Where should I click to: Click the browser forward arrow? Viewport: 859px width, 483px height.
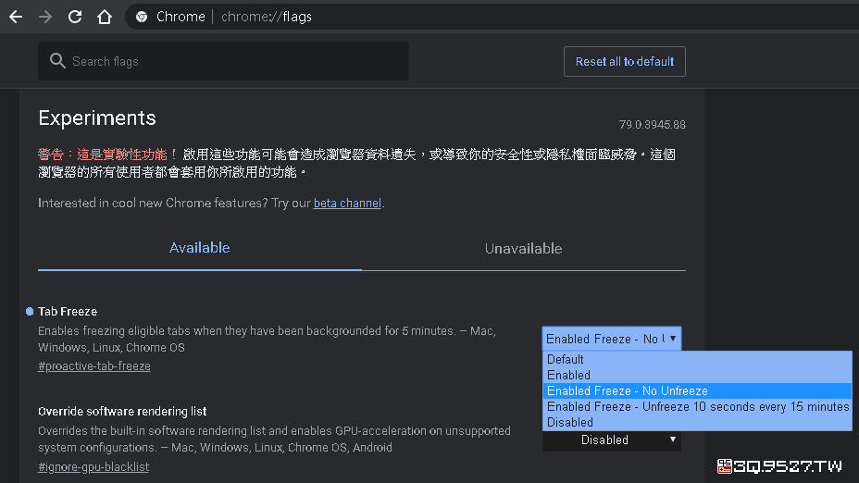pyautogui.click(x=45, y=17)
